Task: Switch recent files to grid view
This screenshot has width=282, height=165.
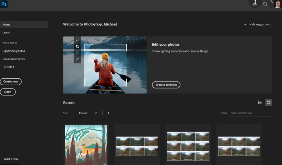Action: [x=268, y=102]
